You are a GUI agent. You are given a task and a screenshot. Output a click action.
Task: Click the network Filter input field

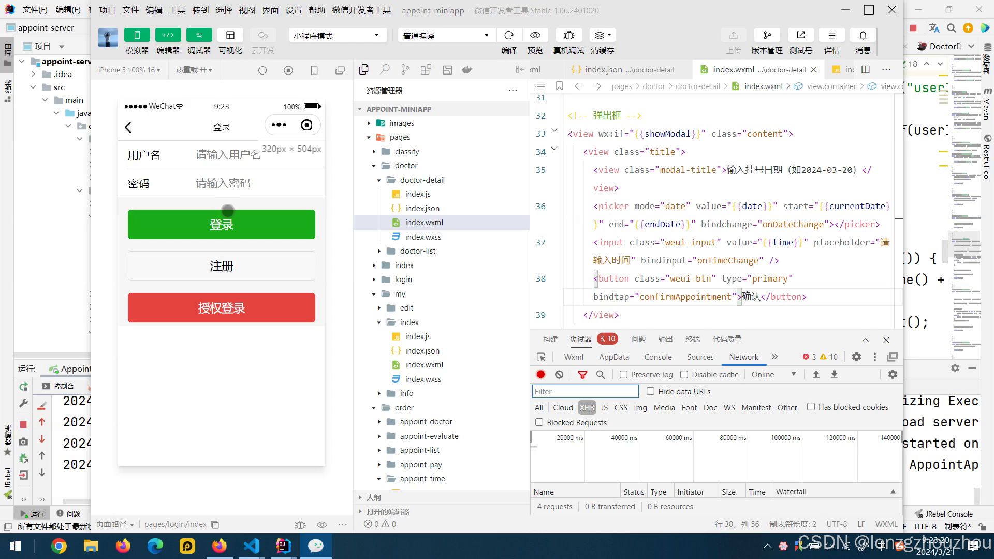click(x=585, y=391)
